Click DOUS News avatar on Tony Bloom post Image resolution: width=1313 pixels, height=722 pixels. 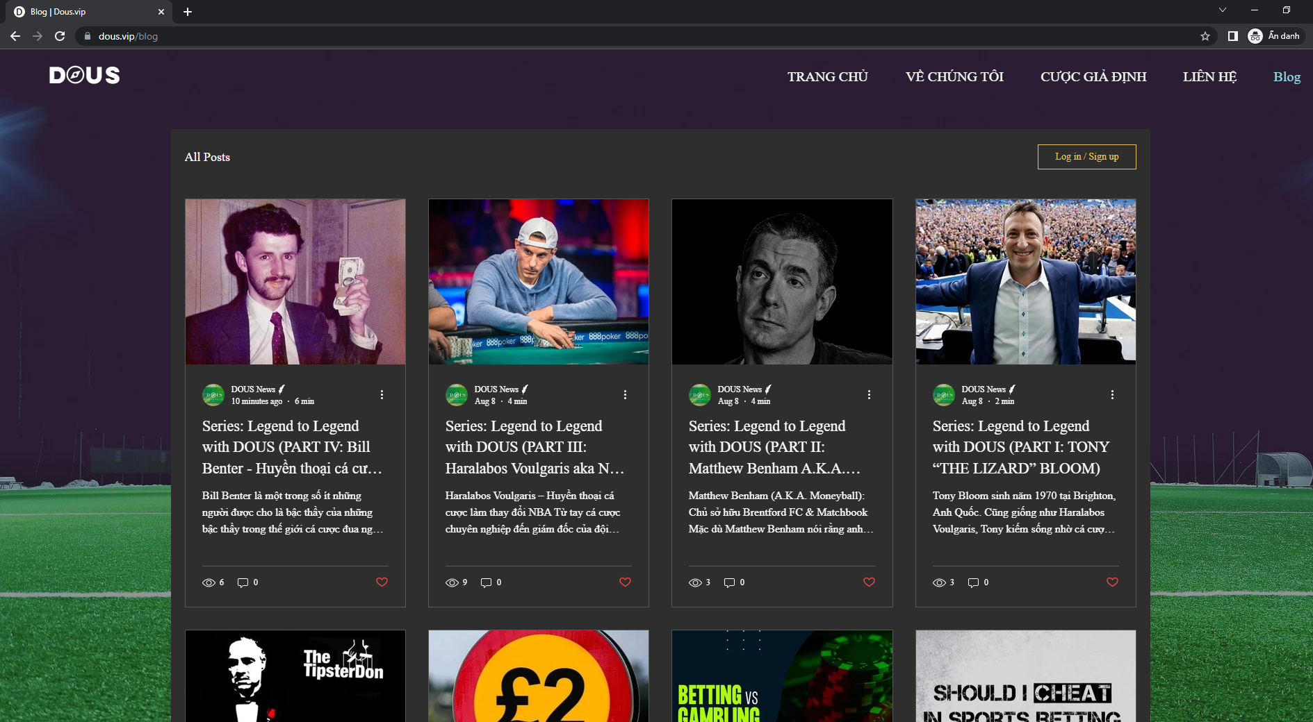pyautogui.click(x=944, y=395)
